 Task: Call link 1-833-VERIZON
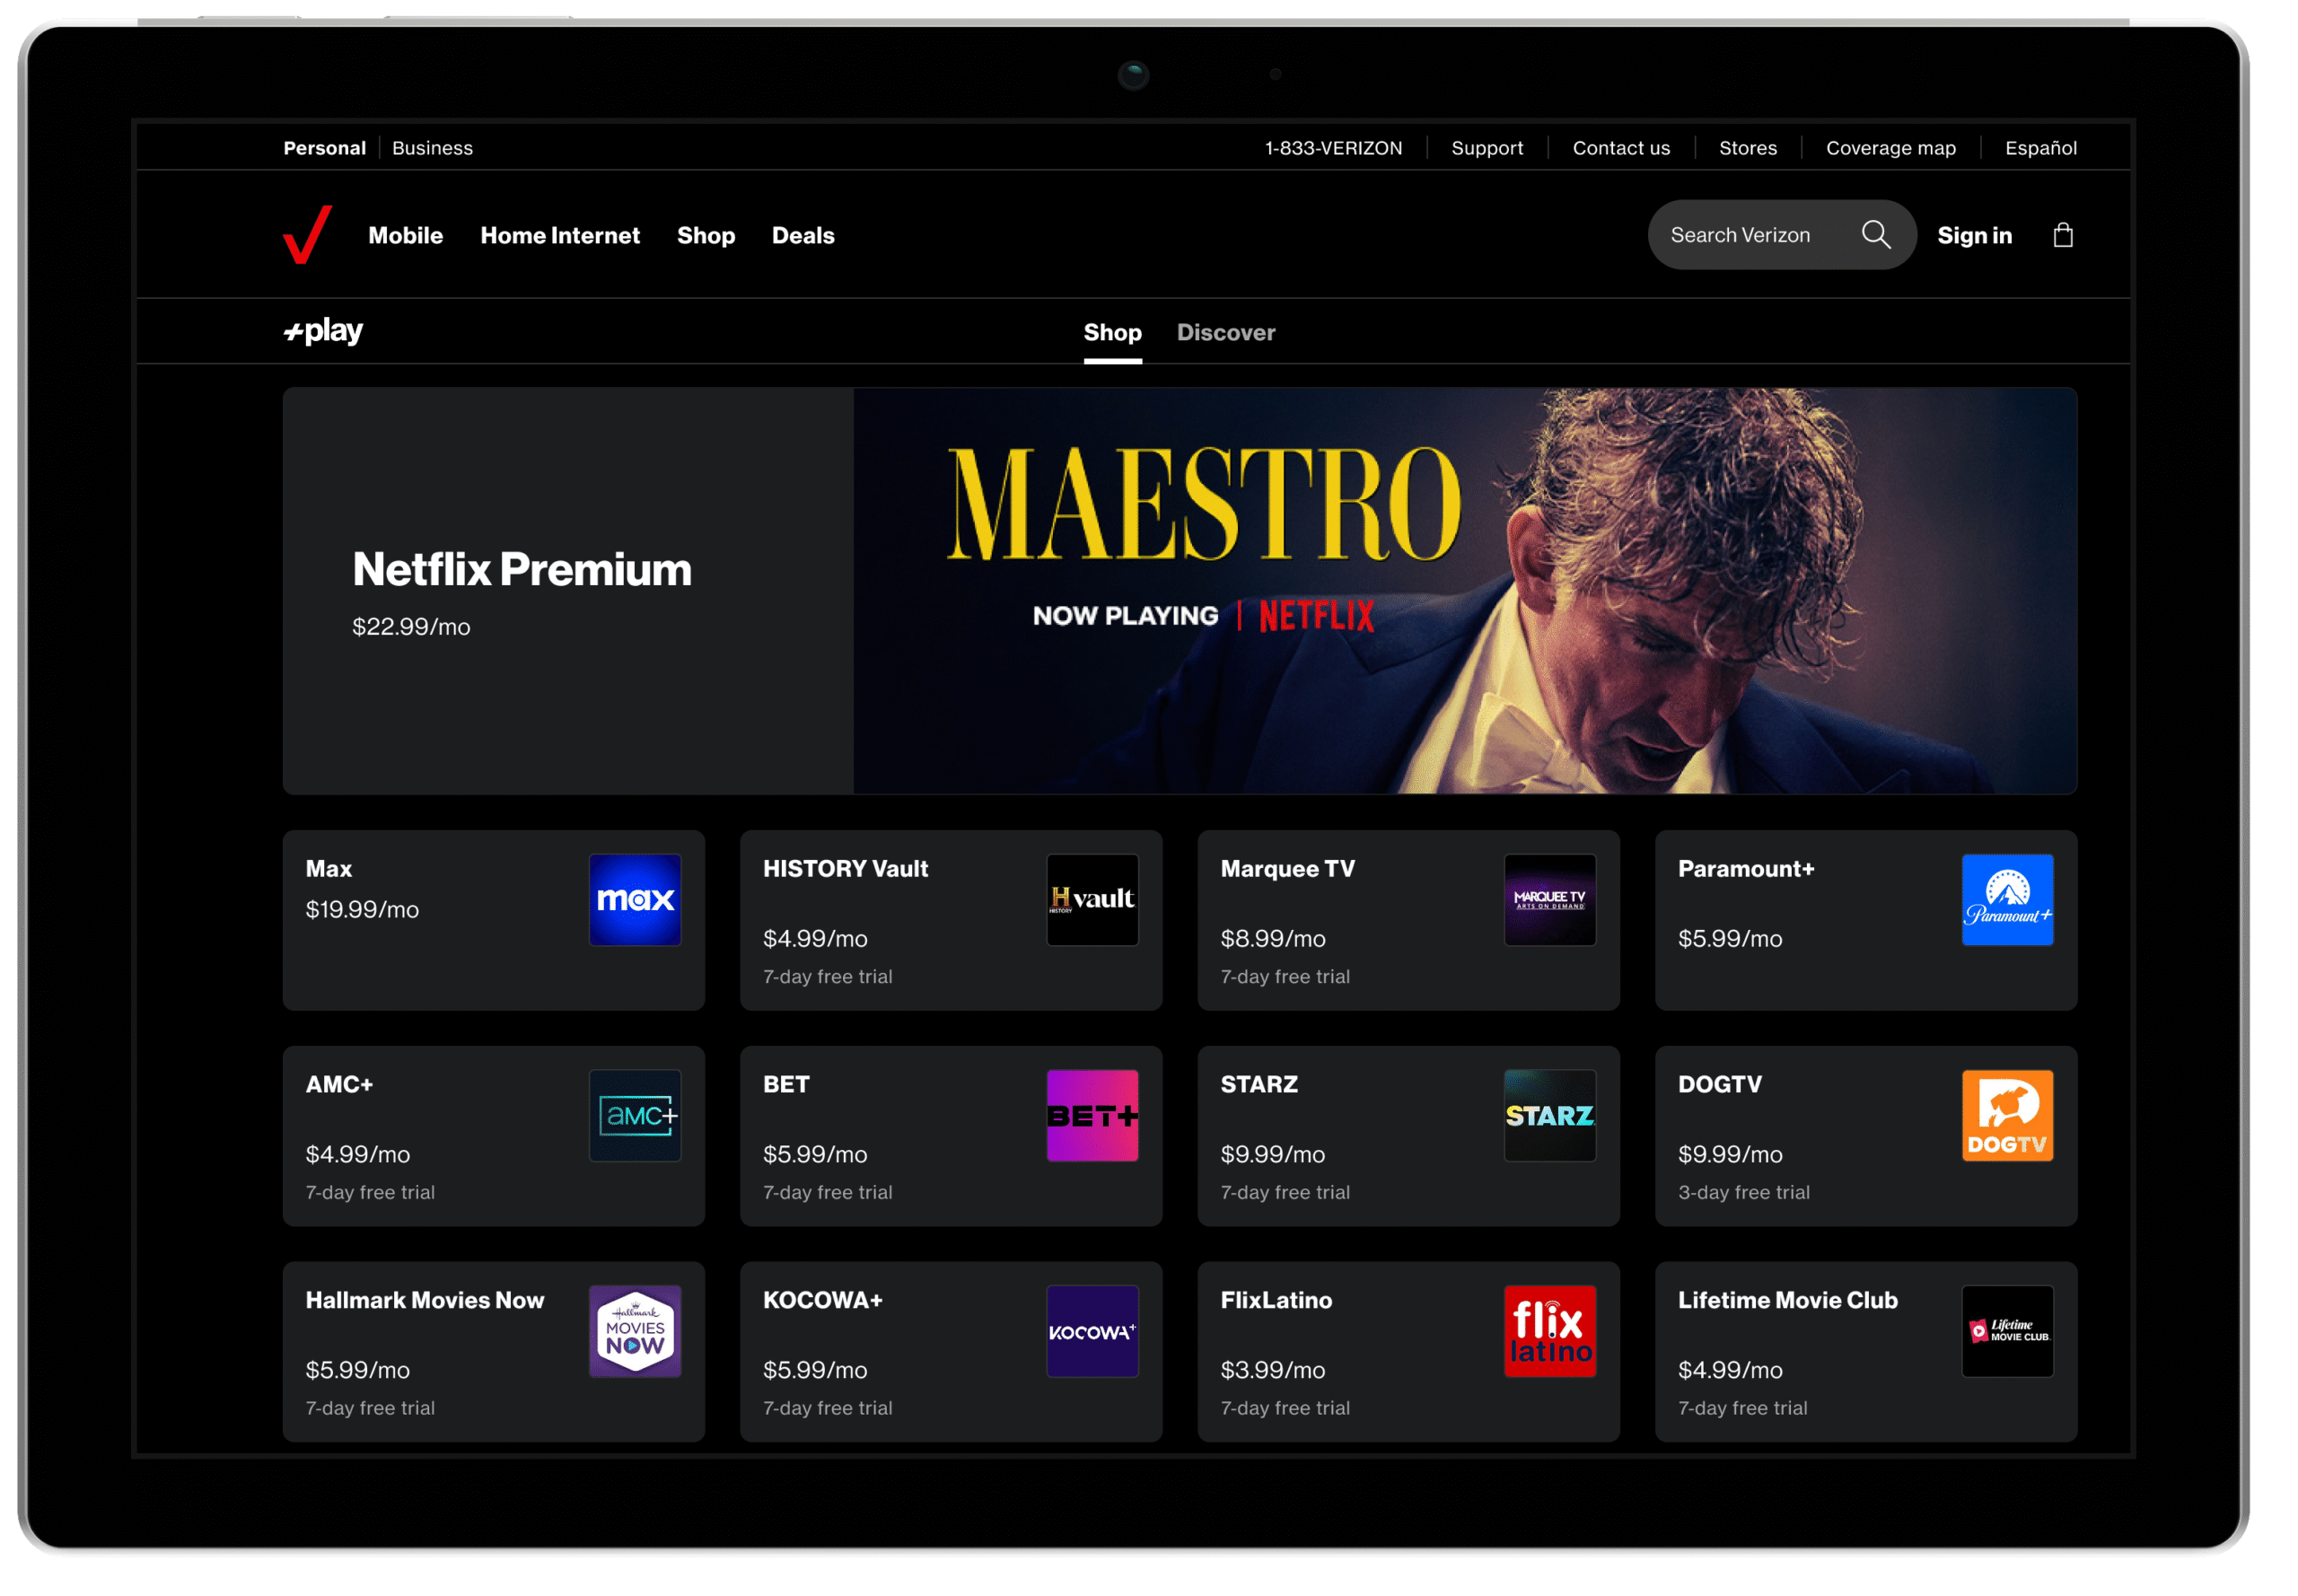pos(1332,148)
